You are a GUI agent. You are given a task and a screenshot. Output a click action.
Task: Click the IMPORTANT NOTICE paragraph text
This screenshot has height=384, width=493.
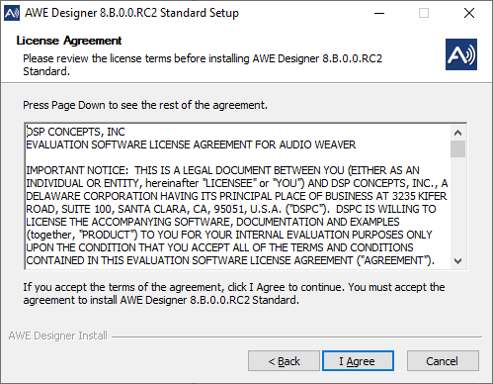[x=237, y=216]
